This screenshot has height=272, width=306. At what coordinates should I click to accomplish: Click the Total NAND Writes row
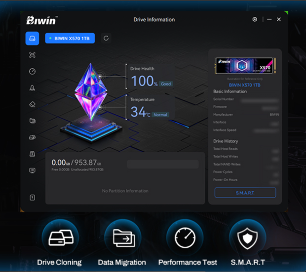click(x=246, y=165)
